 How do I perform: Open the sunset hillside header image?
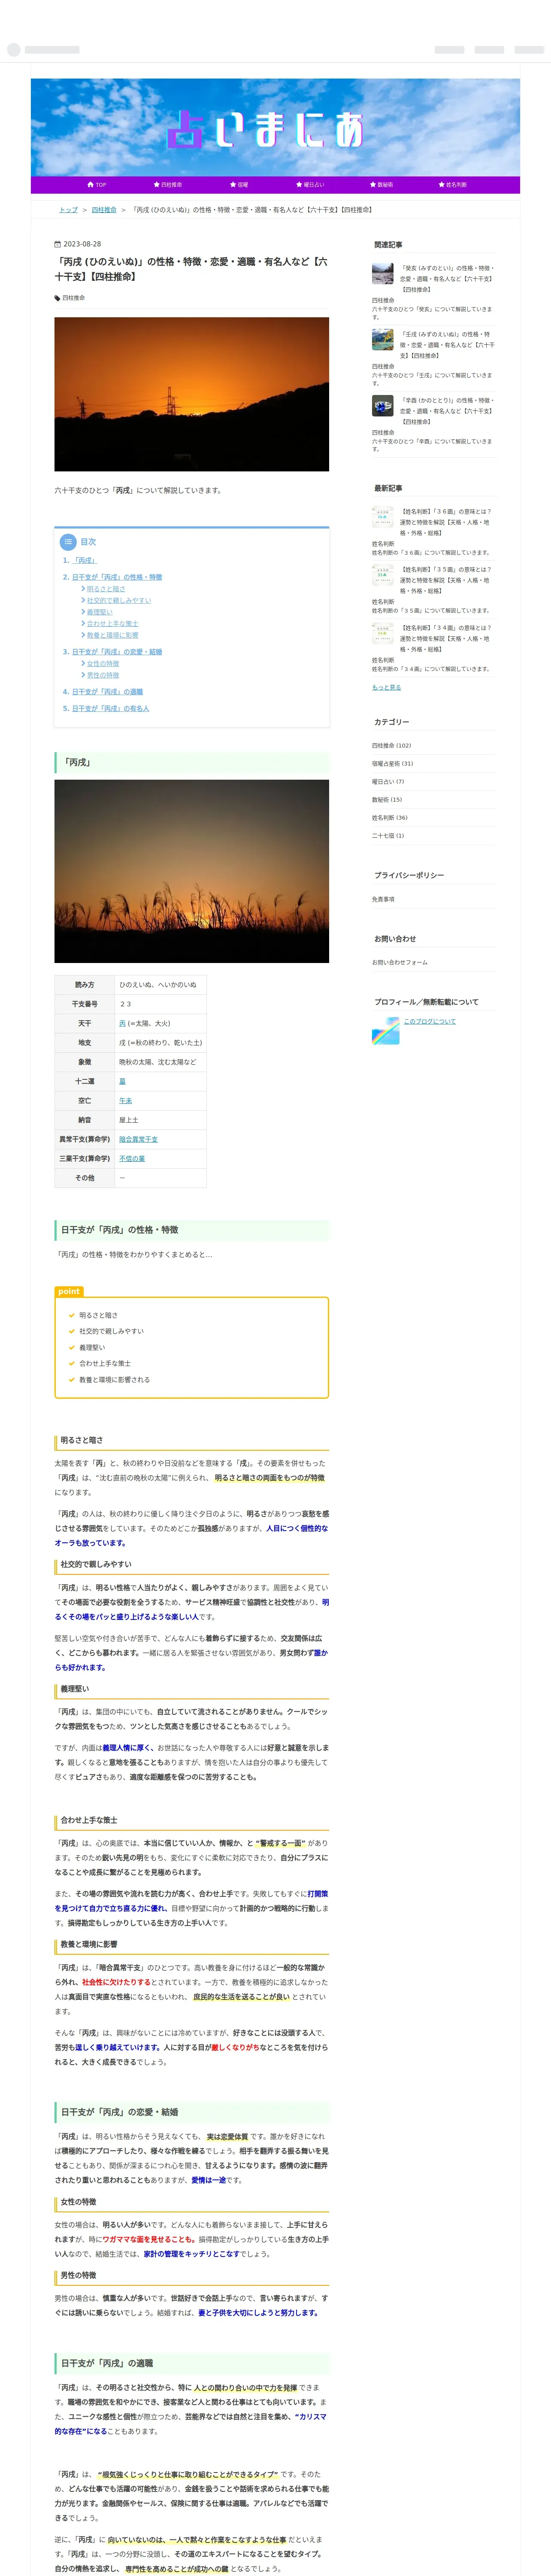(191, 394)
